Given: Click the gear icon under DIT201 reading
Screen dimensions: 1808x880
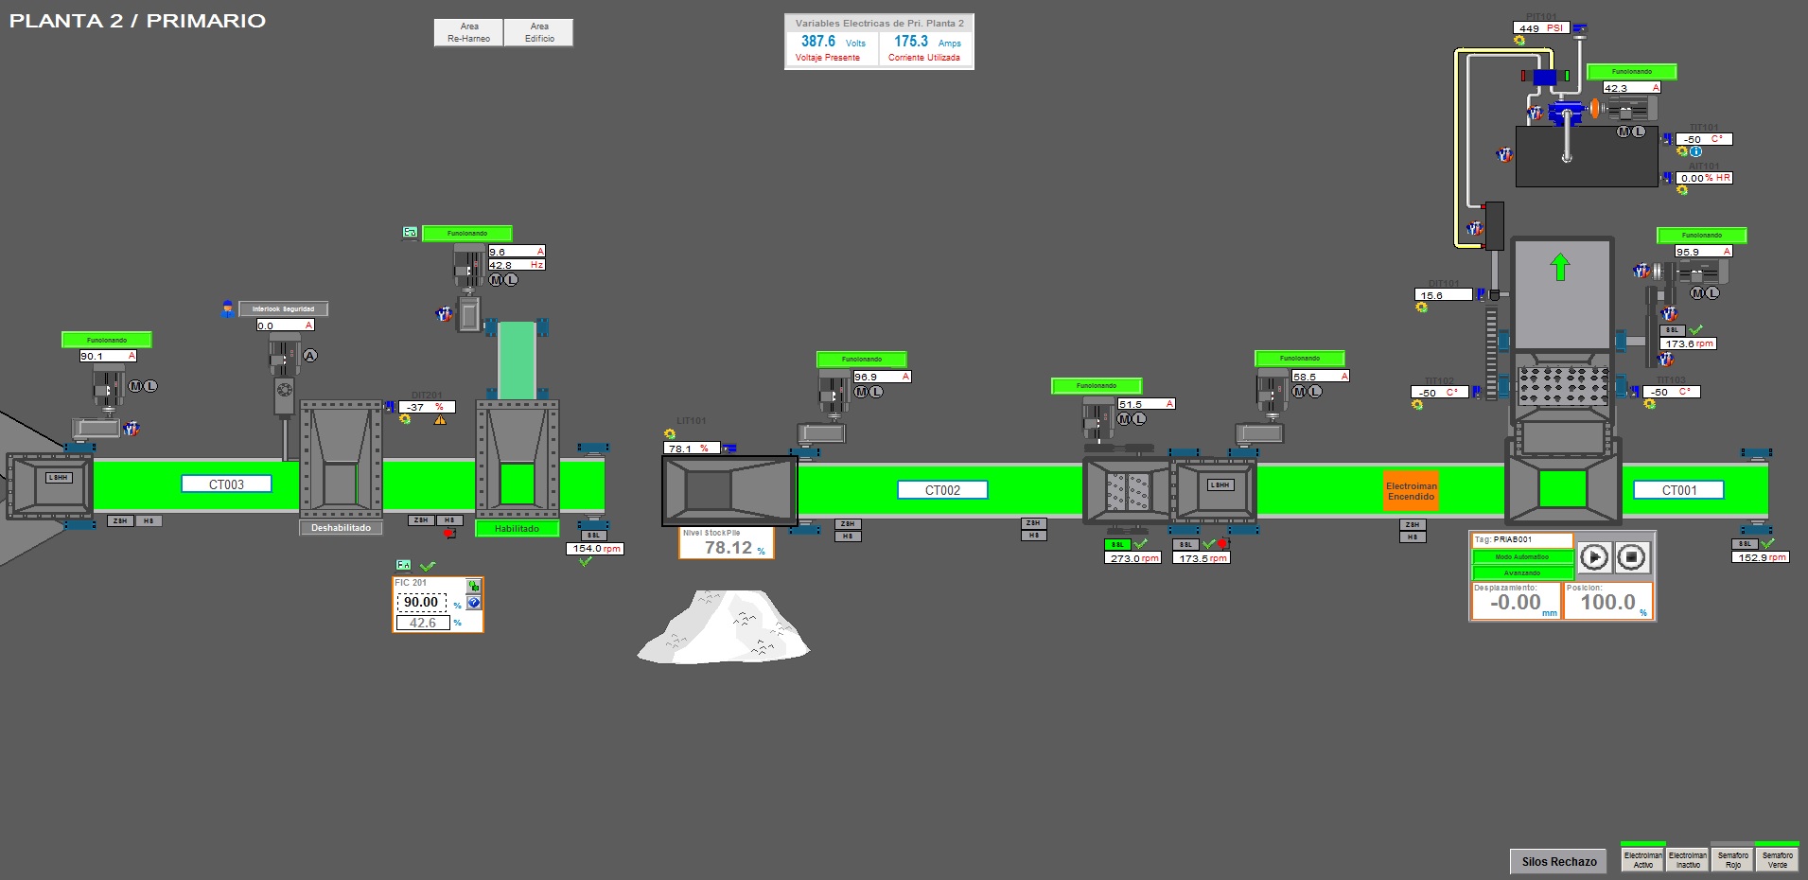Looking at the screenshot, I should pos(406,419).
